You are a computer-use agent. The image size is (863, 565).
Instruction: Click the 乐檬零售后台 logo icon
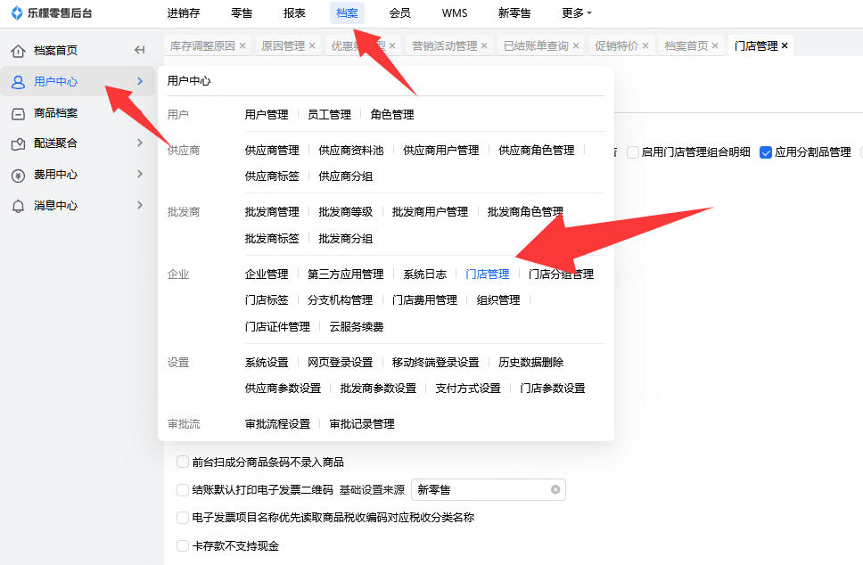pyautogui.click(x=17, y=12)
